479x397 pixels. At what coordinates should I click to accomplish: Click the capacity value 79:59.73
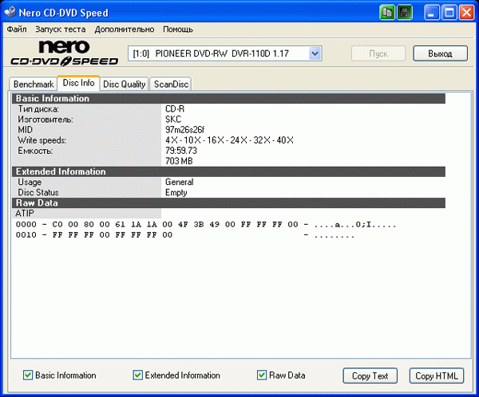181,151
